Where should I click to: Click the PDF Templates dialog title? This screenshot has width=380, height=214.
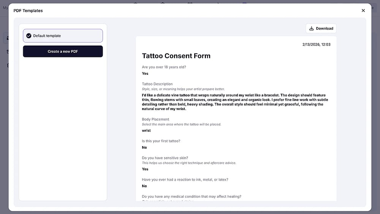point(28,11)
